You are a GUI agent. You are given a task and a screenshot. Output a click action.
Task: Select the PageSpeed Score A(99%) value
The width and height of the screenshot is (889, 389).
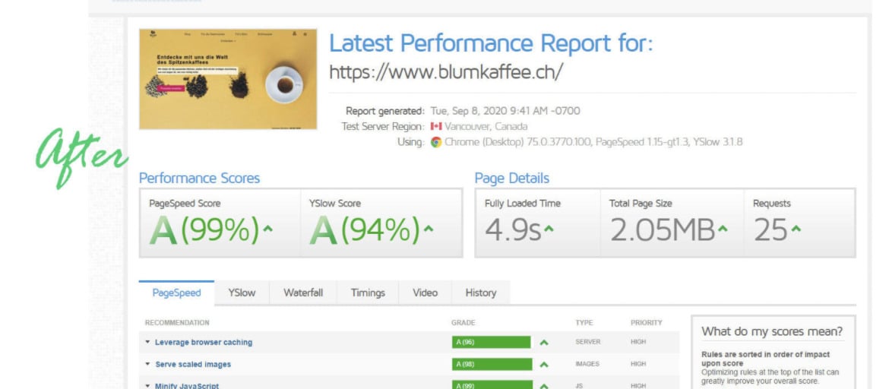204,231
